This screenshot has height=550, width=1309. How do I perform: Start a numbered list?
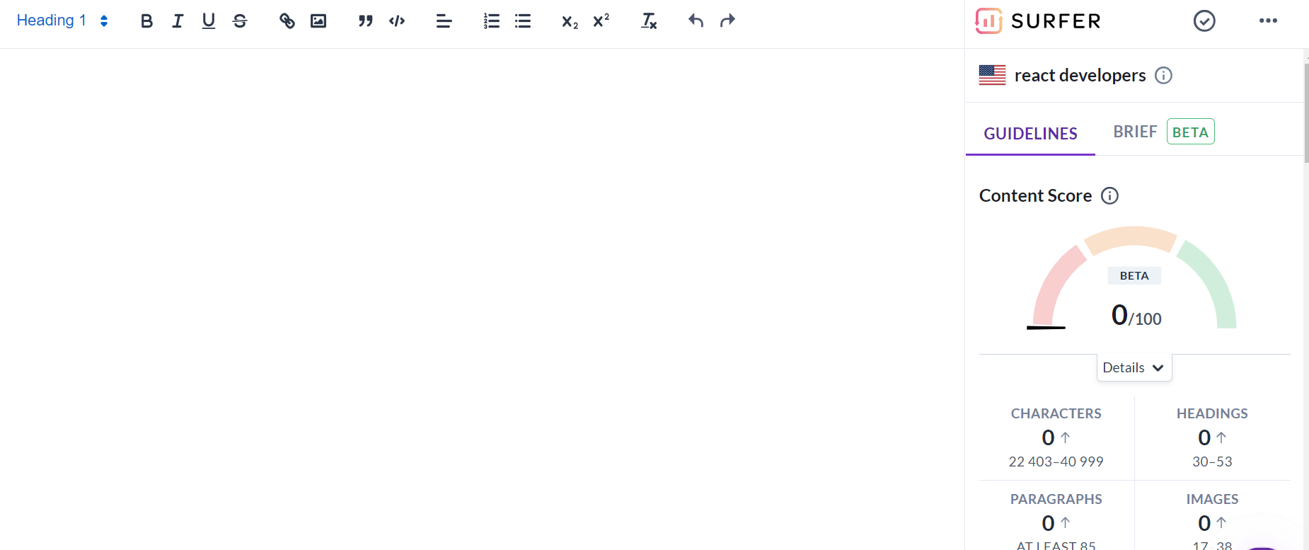(491, 21)
